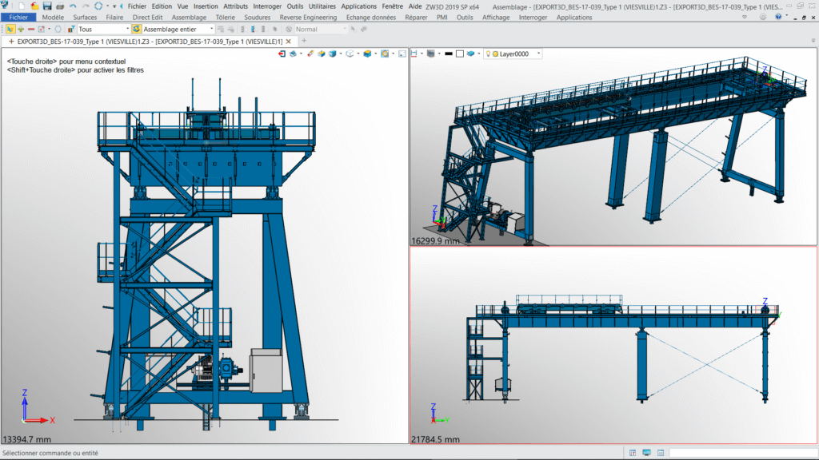This screenshot has height=460, width=819.
Task: Click the Undo arrow icon
Action: tap(73, 6)
